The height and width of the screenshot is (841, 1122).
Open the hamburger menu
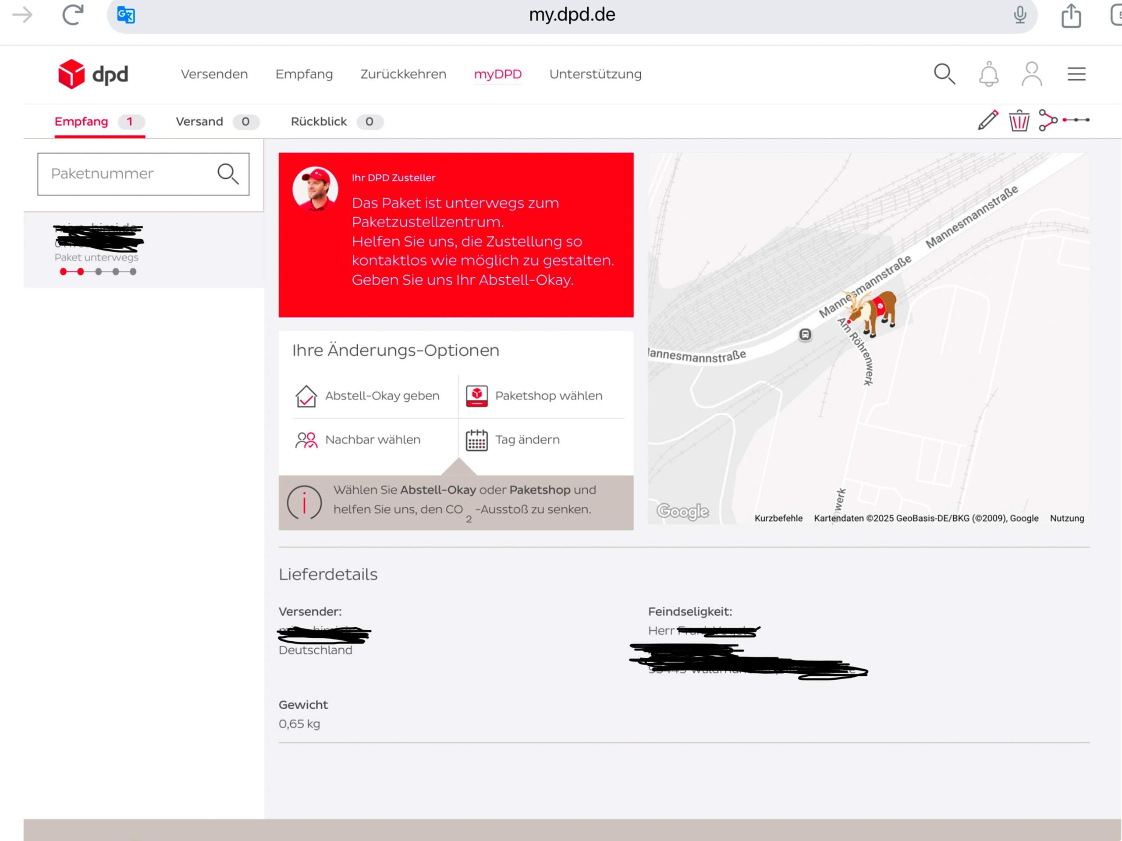coord(1076,74)
